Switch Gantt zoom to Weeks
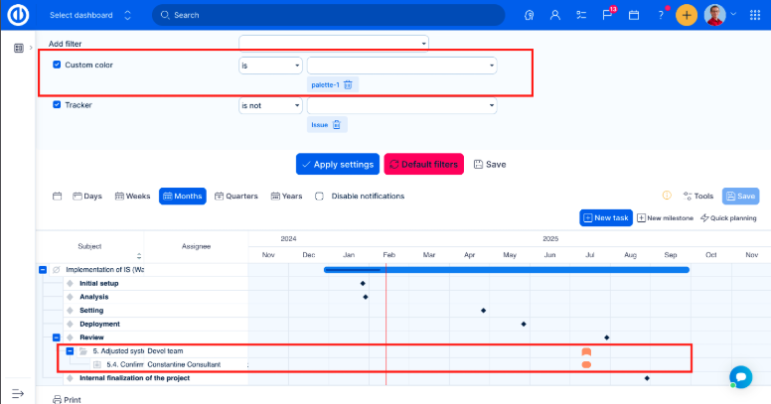This screenshot has height=404, width=771. [132, 197]
